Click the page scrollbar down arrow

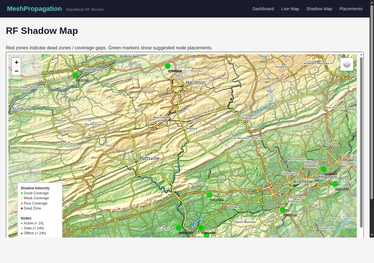point(372,235)
